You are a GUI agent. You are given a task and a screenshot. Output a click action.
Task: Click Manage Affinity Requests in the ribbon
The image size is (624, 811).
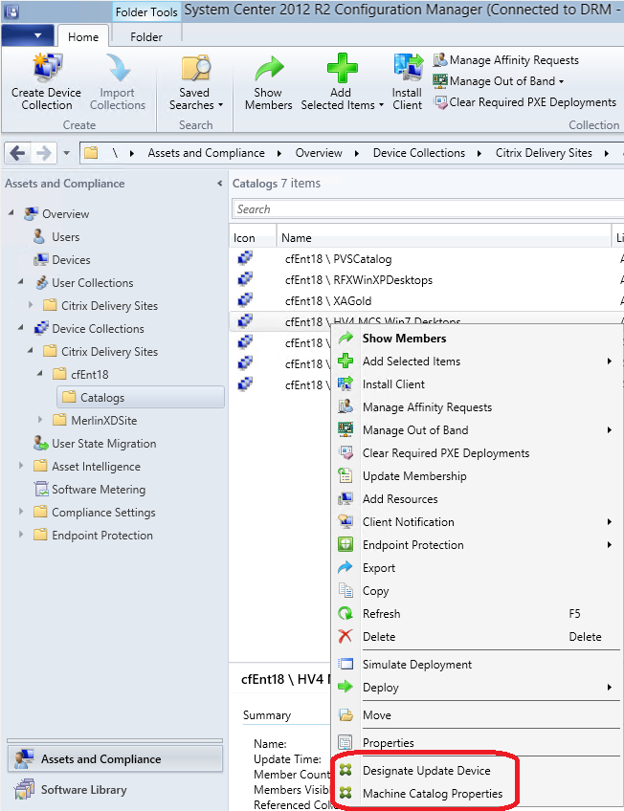click(506, 60)
